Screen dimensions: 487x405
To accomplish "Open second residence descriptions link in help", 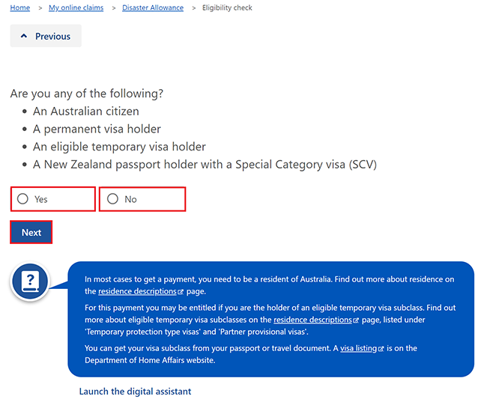I will (x=312, y=320).
